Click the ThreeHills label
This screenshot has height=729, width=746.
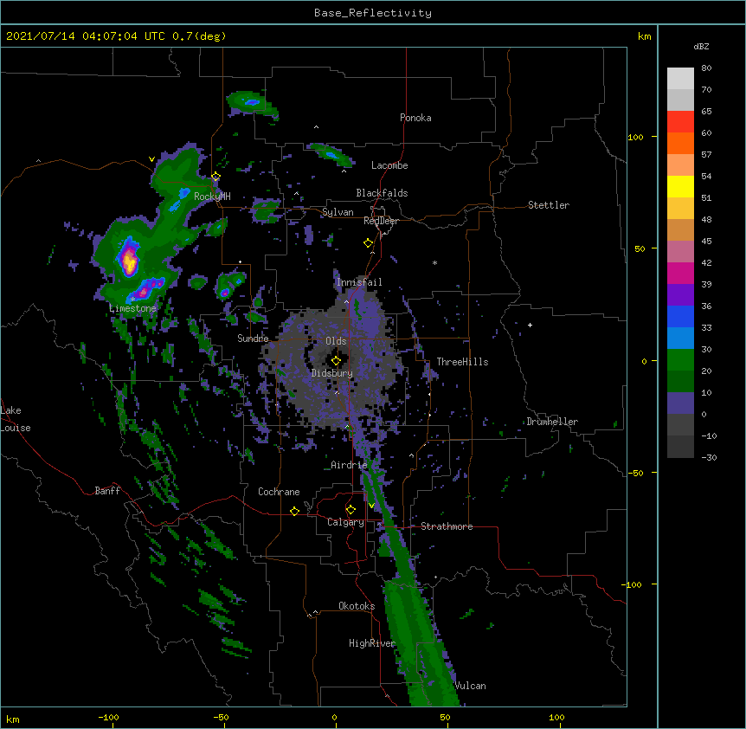[x=462, y=362]
